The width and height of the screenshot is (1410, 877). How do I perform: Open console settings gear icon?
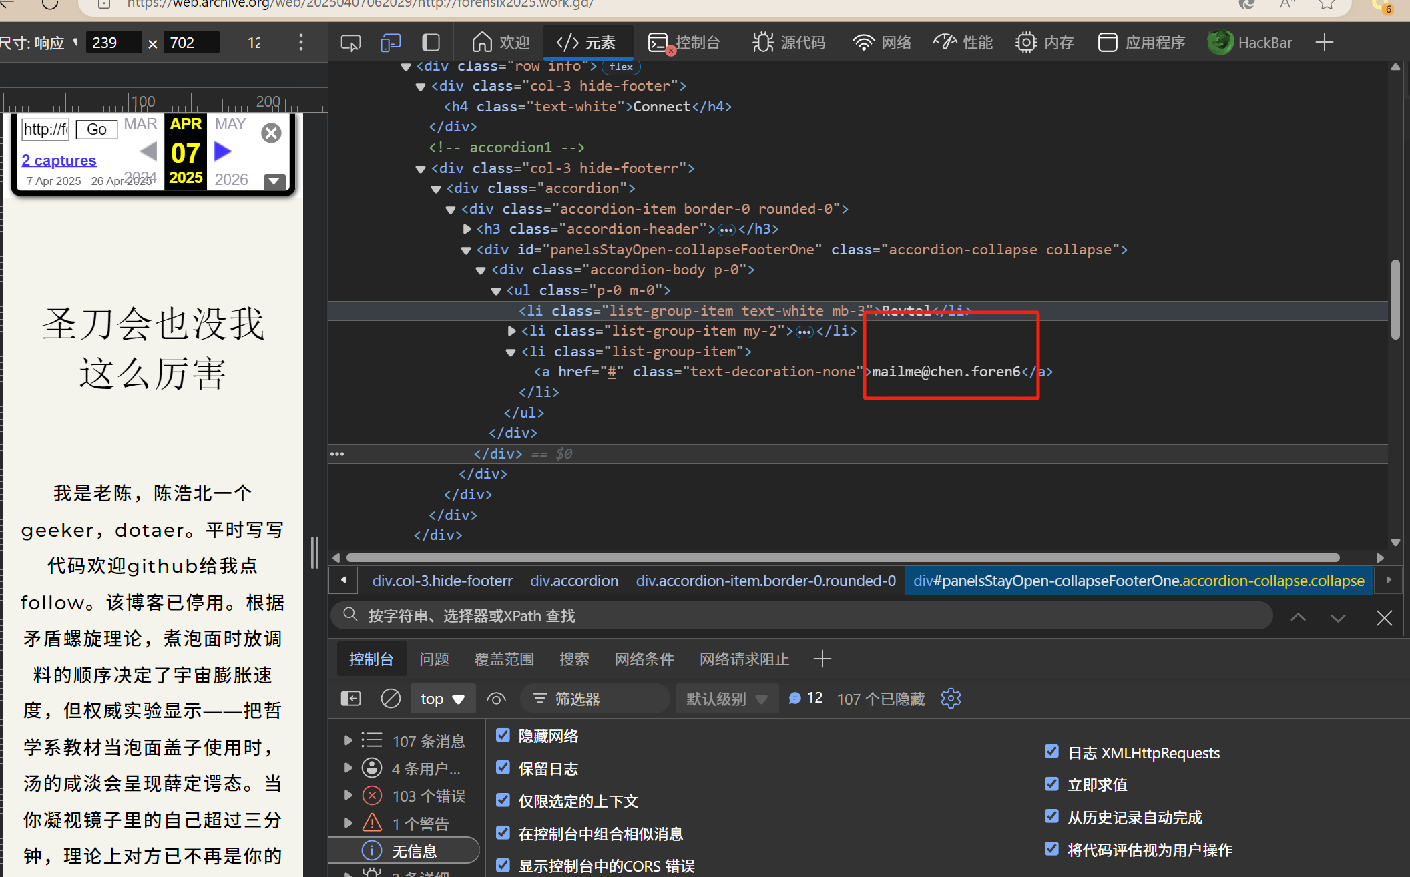point(951,699)
